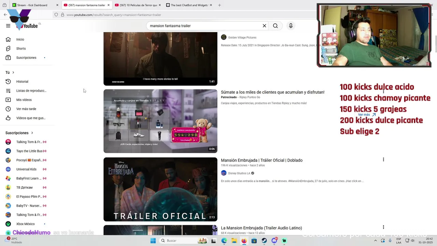The height and width of the screenshot is (246, 437).
Task: Switch to The best ChatBot and Widgets tab
Action: [188, 5]
